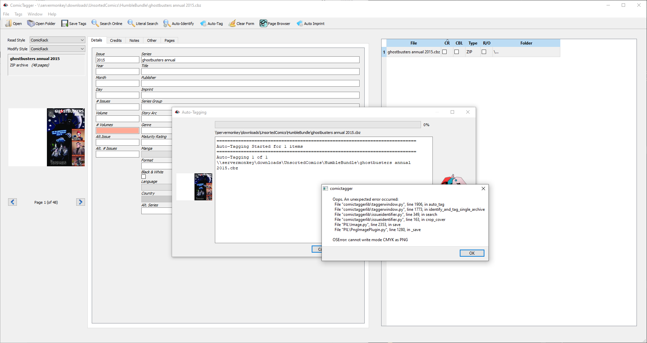Screen dimensions: 647x343
Task: Sort file list by Folder column header
Action: pos(526,43)
